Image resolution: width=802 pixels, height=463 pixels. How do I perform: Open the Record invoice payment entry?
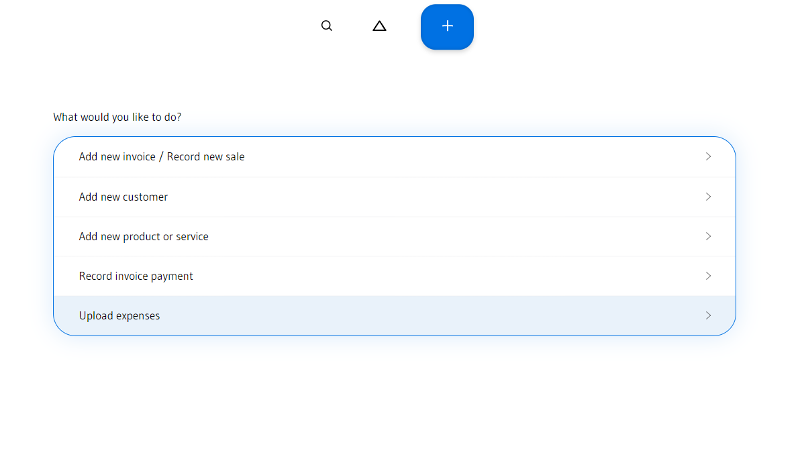(136, 276)
